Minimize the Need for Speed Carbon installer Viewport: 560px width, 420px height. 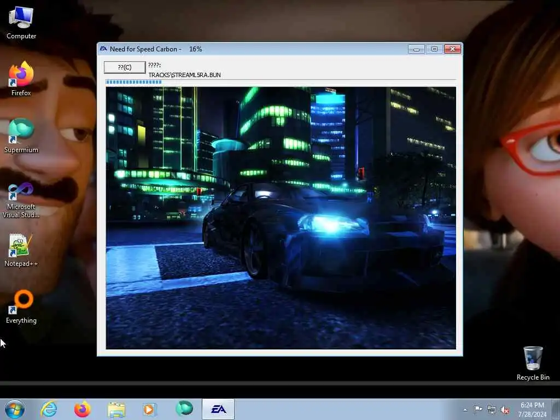click(x=416, y=49)
